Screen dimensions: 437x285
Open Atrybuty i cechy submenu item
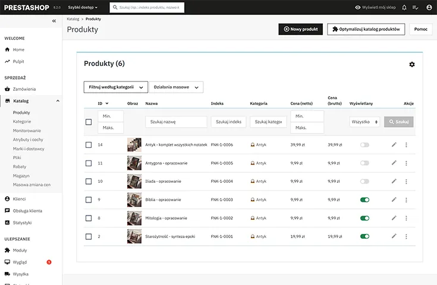[28, 140]
